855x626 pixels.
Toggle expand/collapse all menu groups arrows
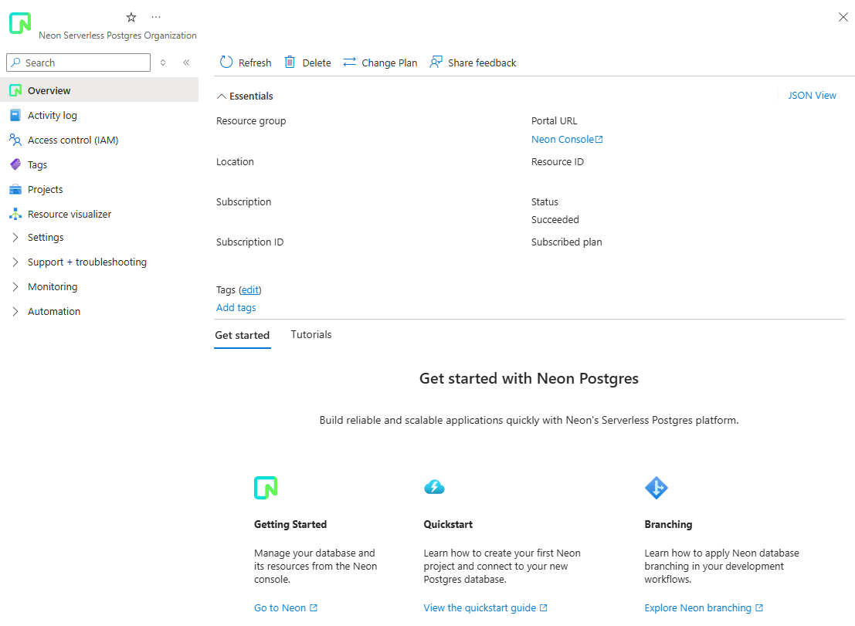point(162,63)
